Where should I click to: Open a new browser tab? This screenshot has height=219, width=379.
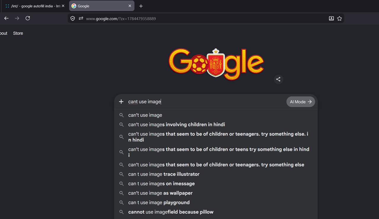click(141, 6)
